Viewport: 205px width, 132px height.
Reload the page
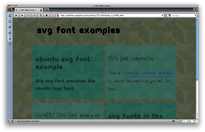tap(40, 15)
